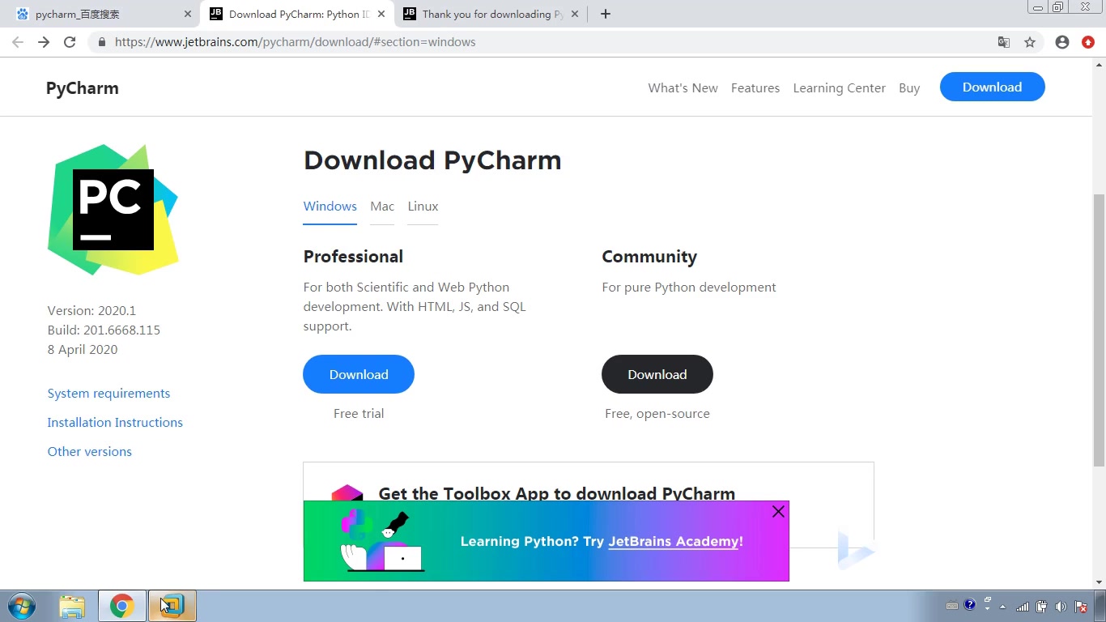Screen dimensions: 1106x622
Task: Bookmark this page with the star icon
Action: click(1029, 41)
